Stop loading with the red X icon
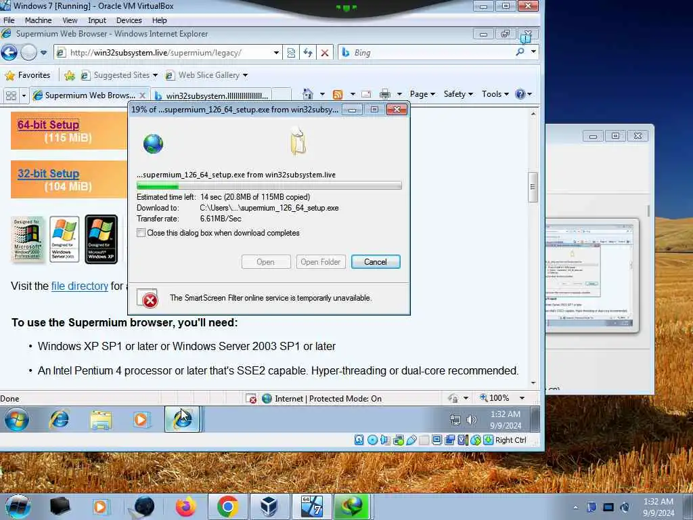693x520 pixels. click(x=325, y=53)
